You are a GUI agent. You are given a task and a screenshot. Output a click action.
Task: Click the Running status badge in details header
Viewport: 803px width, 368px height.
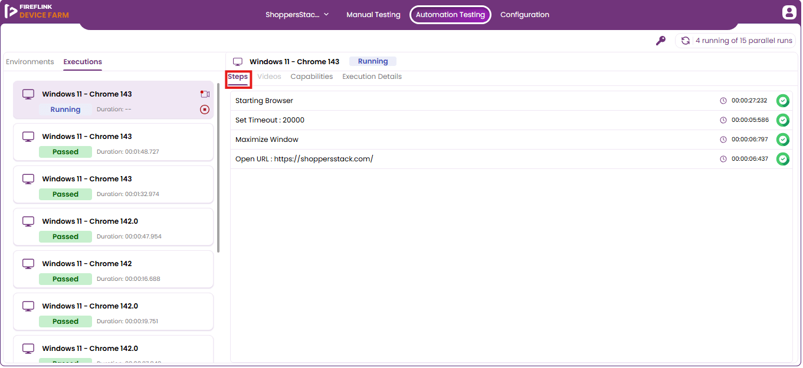[373, 61]
